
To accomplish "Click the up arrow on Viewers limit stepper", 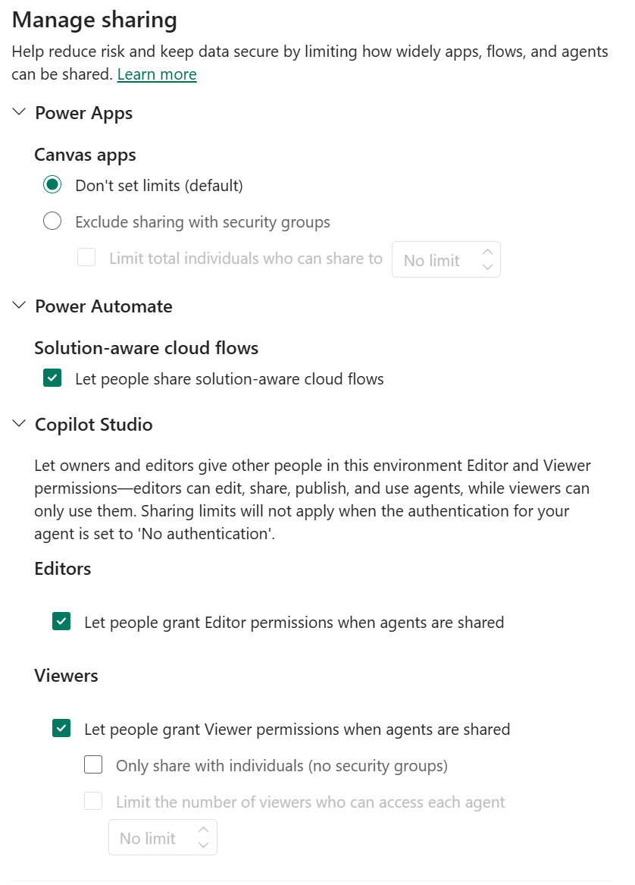I will coord(203,830).
